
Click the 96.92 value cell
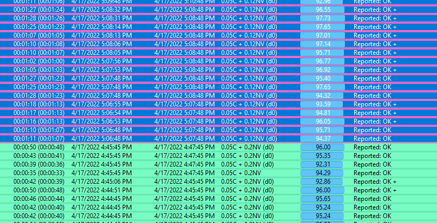click(322, 70)
